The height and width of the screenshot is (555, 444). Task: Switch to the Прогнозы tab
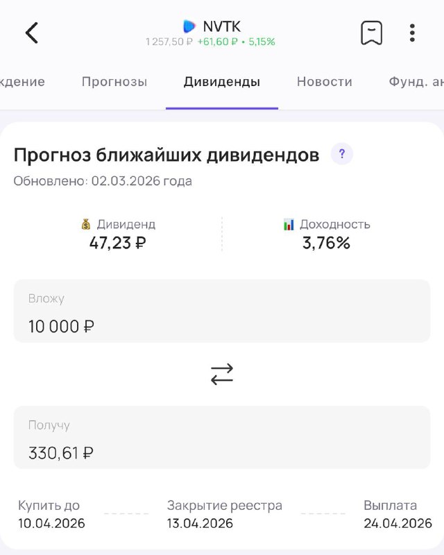(114, 82)
